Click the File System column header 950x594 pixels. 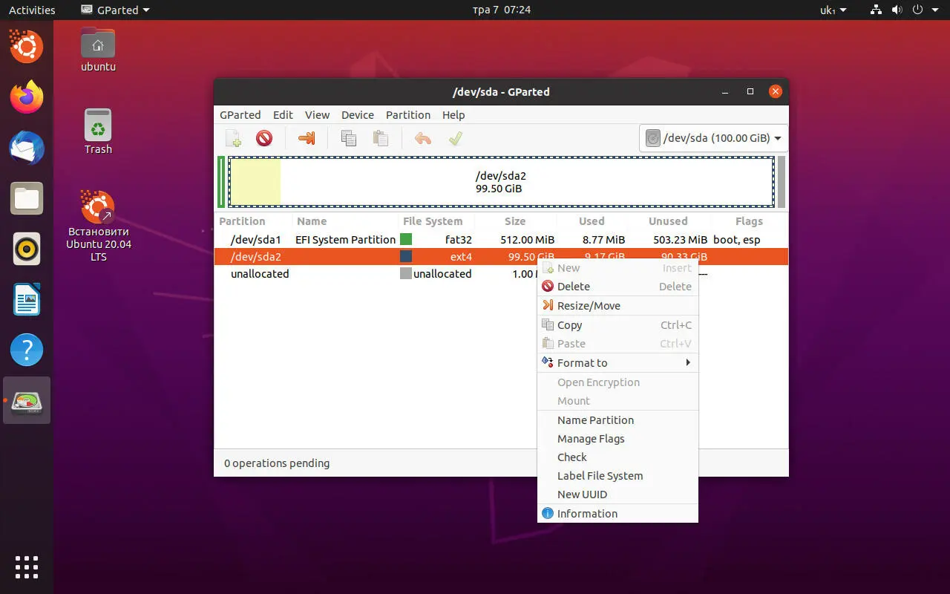click(x=436, y=221)
